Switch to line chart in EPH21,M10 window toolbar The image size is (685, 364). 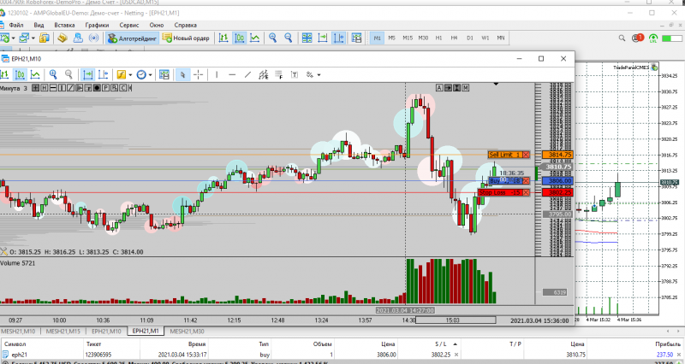(x=35, y=75)
